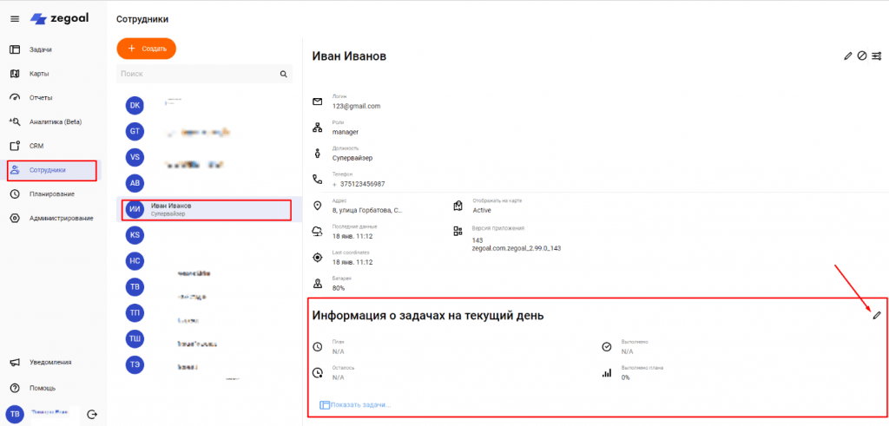Click the Поиск search field
889x426 pixels.
[x=198, y=75]
